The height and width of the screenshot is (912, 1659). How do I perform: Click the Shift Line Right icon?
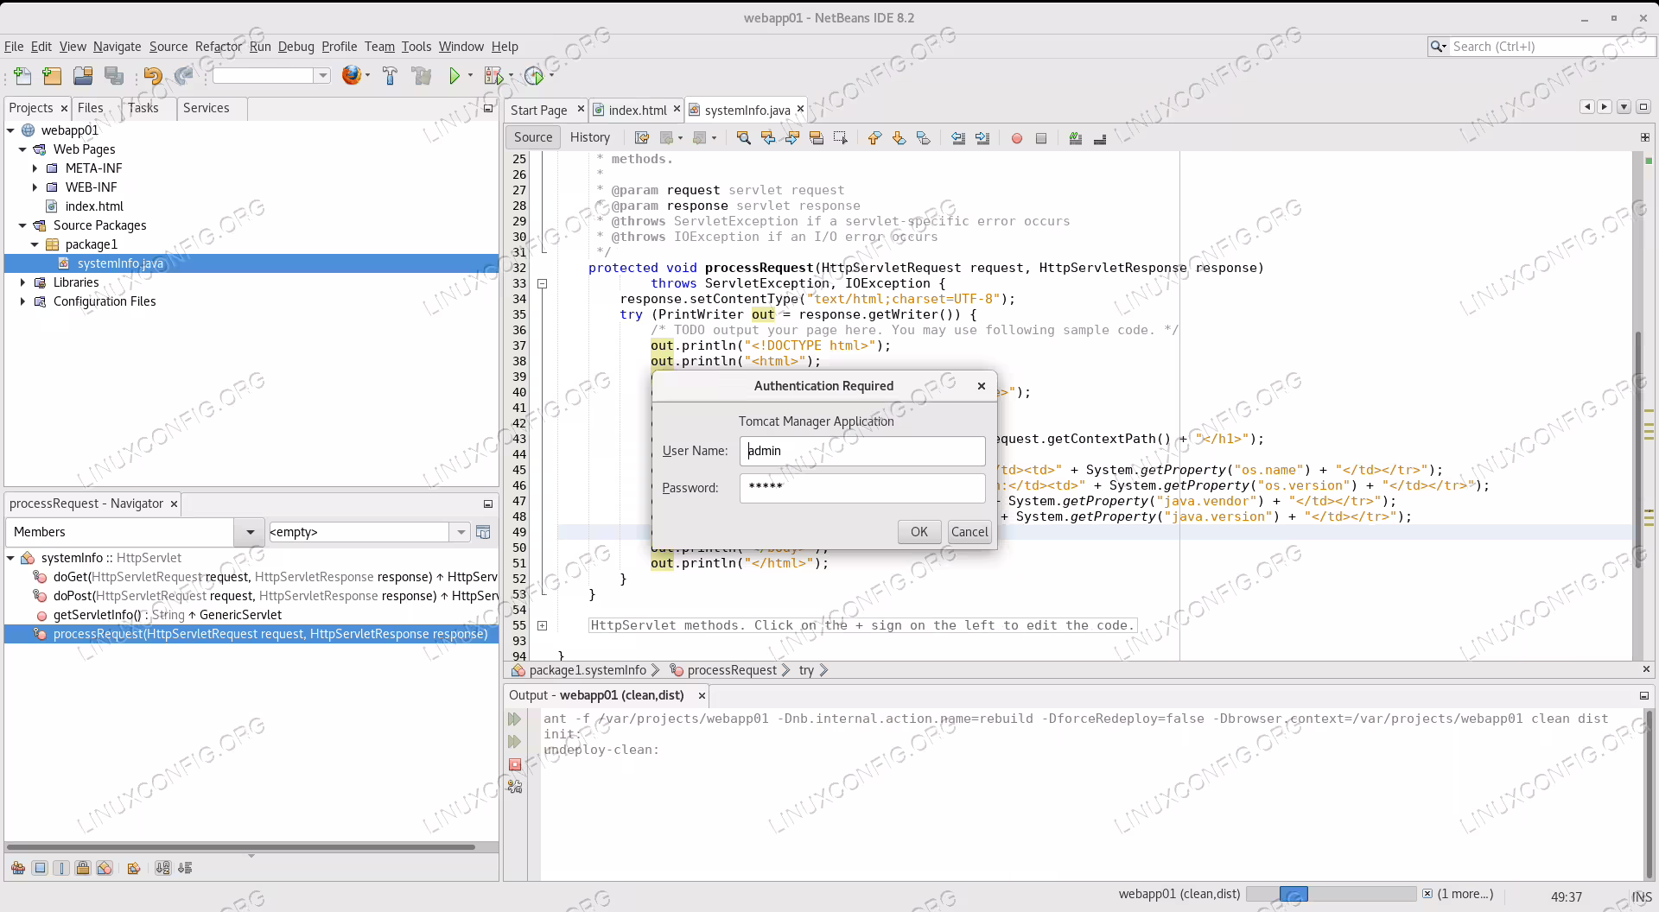(982, 138)
